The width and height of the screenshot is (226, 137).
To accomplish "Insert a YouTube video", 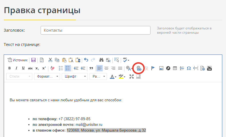I will (x=209, y=68).
